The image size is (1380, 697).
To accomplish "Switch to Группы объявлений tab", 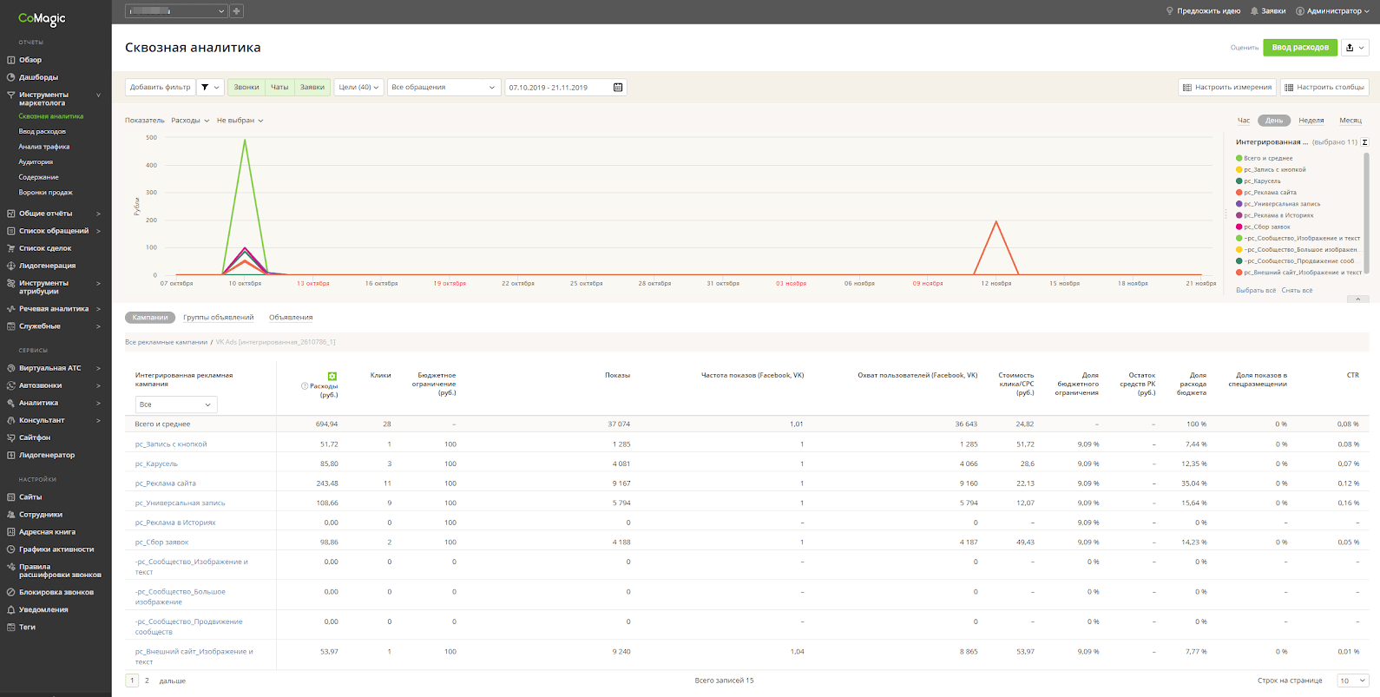I will [219, 318].
